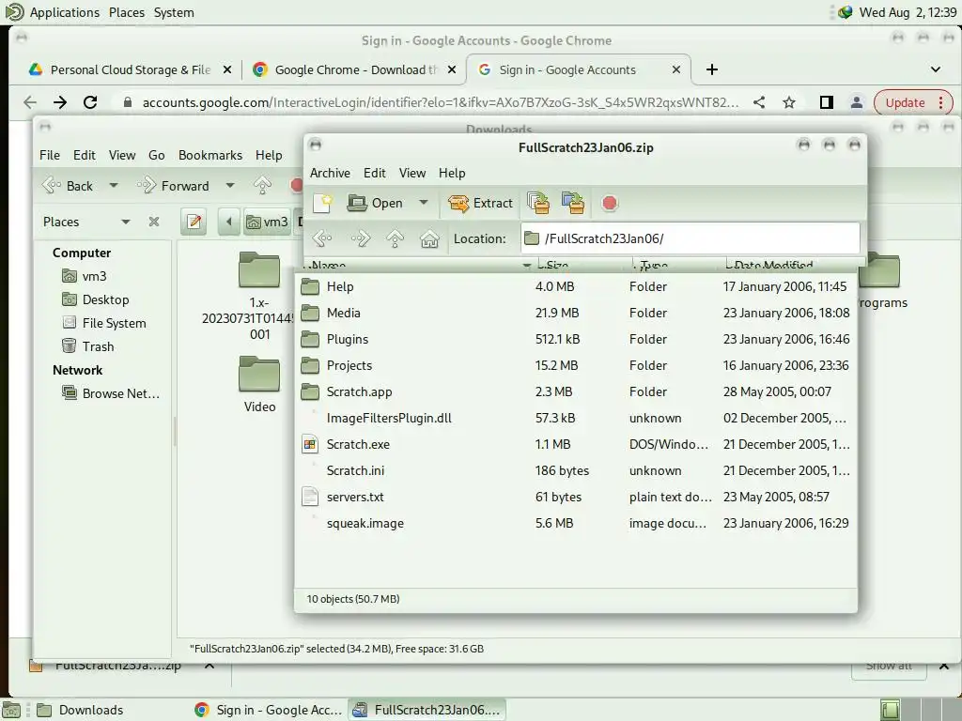This screenshot has width=962, height=721.
Task: Click the Extract button
Action: click(480, 203)
